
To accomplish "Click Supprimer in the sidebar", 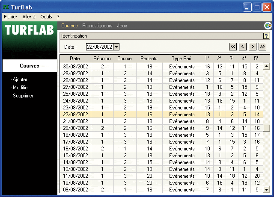I will click(23, 96).
